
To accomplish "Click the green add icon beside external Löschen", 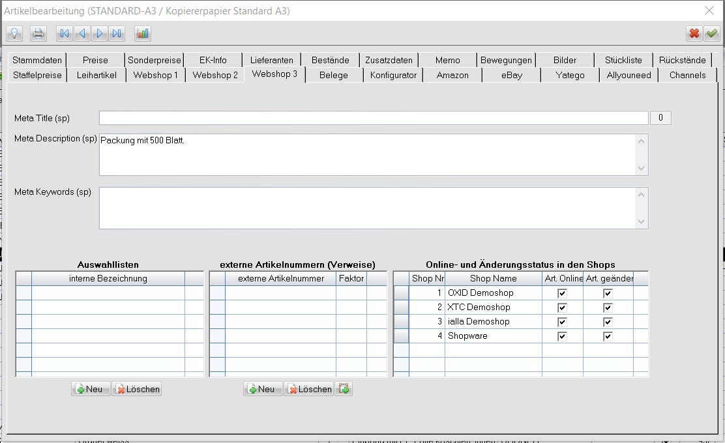I will coord(344,389).
